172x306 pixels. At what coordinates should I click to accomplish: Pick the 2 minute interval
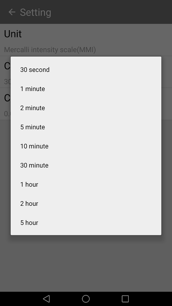pos(86,108)
